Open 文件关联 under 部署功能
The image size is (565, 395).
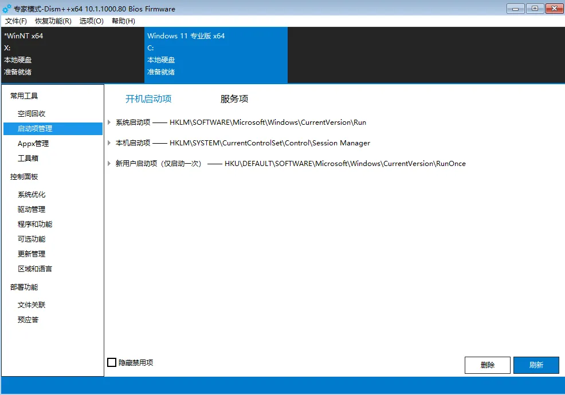[x=32, y=305]
